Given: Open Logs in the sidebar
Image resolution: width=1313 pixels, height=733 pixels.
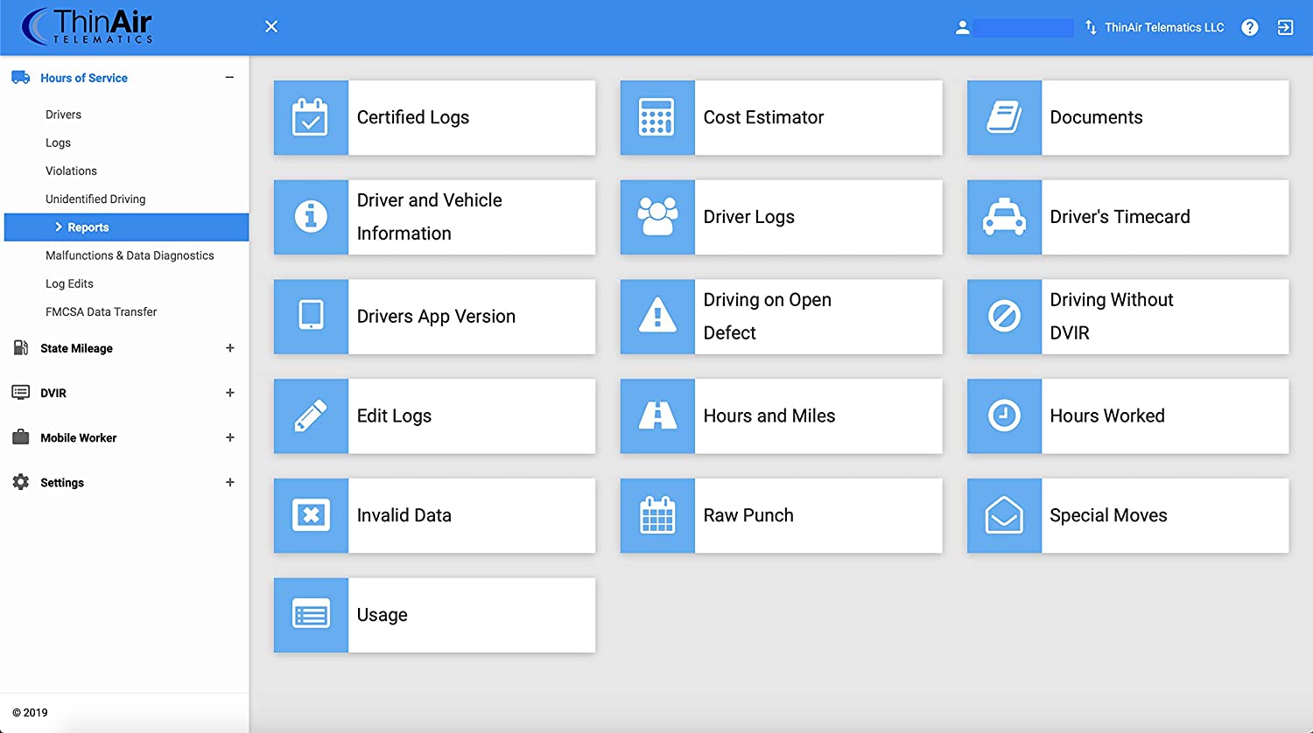Looking at the screenshot, I should point(58,143).
